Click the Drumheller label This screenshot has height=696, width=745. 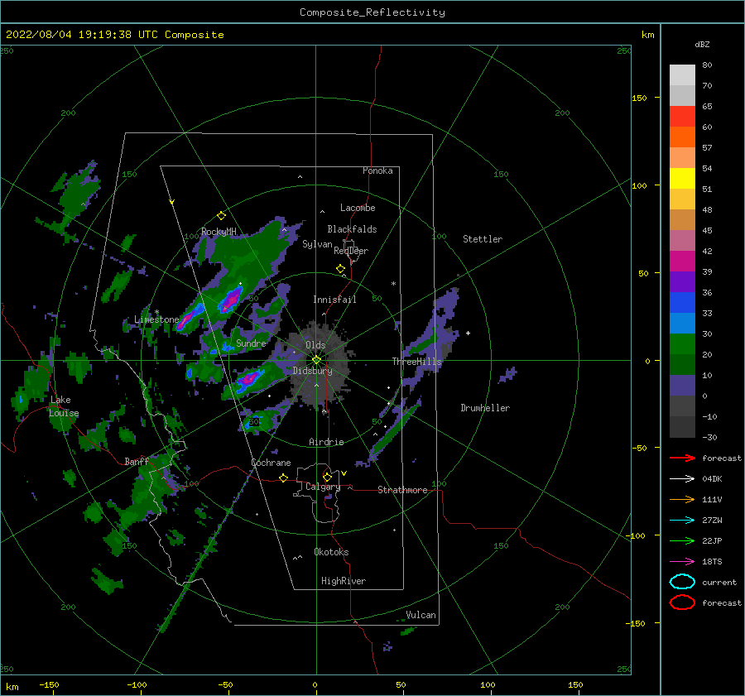coord(485,408)
